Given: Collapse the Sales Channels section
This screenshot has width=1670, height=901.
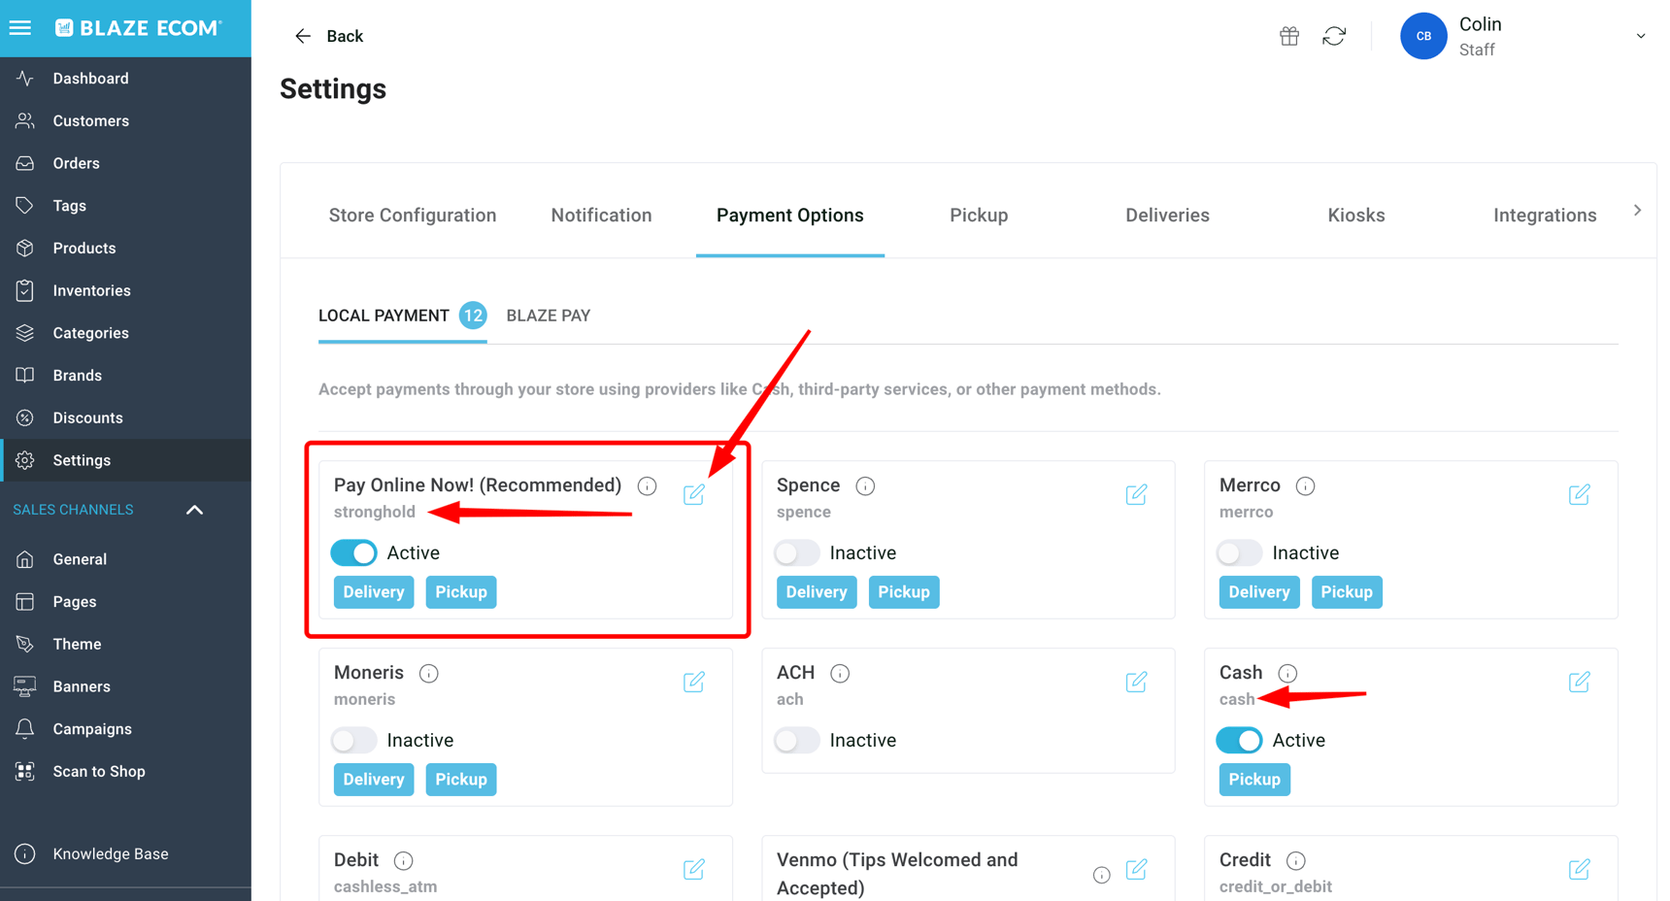Looking at the screenshot, I should (194, 510).
